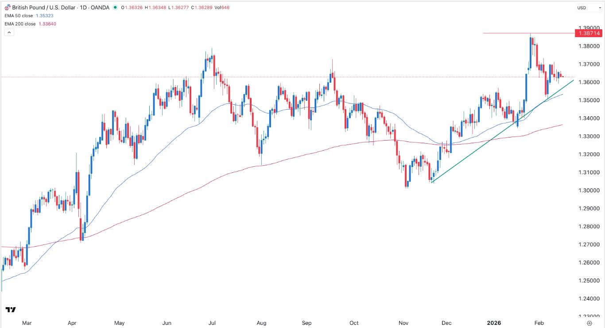Click the 2026 label on the time axis
Viewport: 605px width, 328px height.
(494, 323)
